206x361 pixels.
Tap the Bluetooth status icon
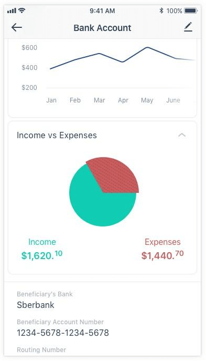click(161, 11)
